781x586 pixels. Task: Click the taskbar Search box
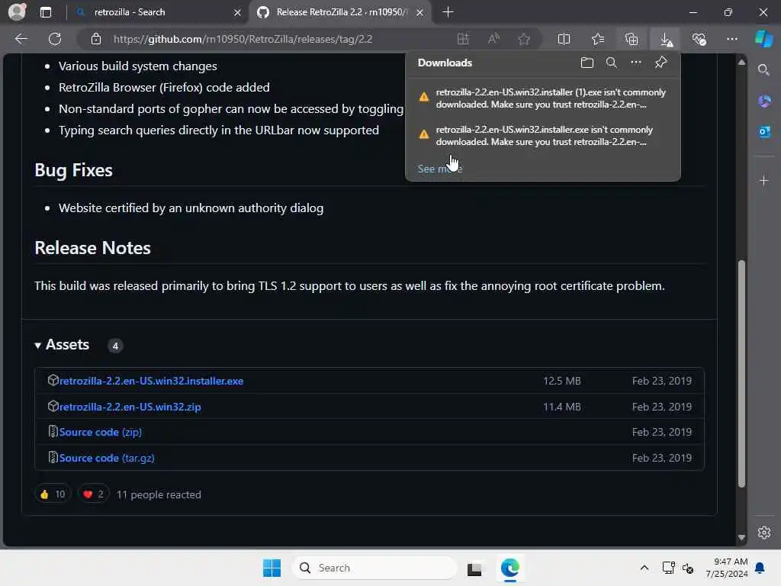tap(374, 568)
